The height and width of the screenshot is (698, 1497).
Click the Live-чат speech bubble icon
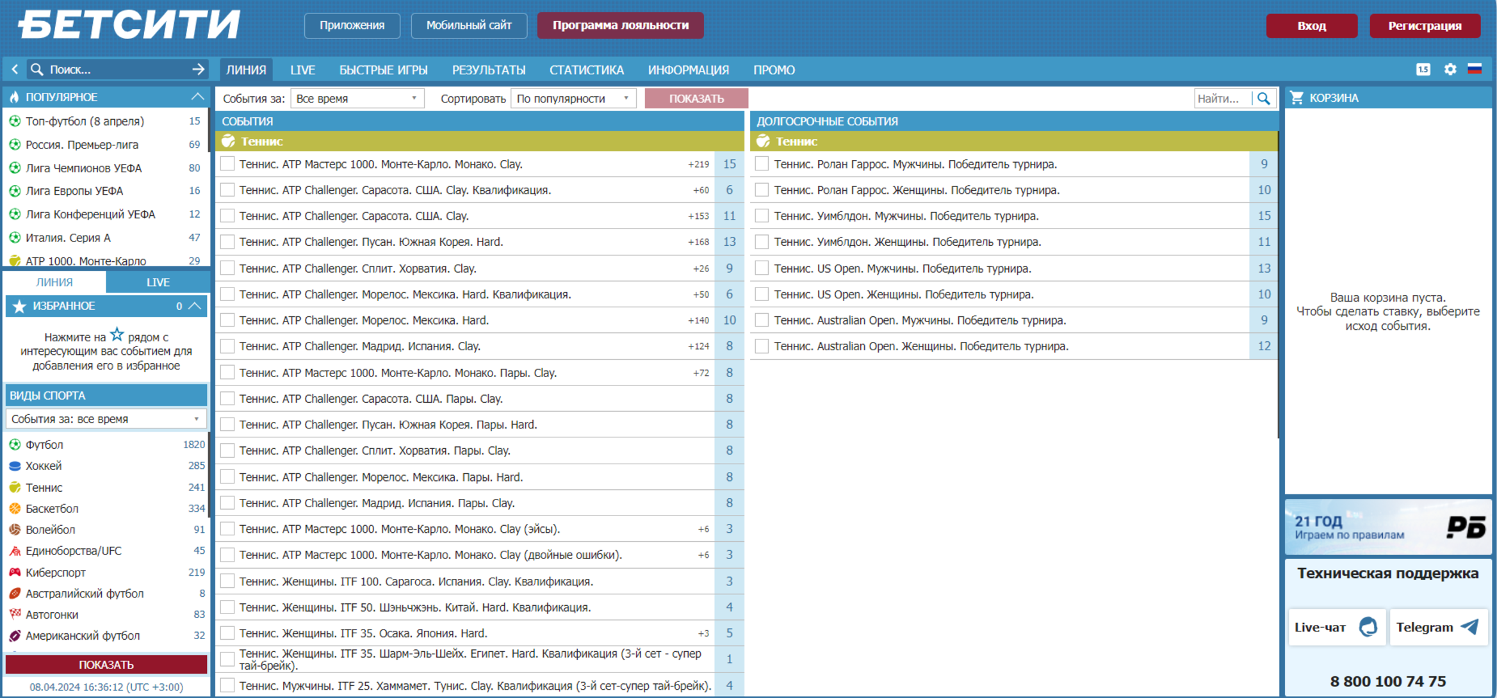coord(1368,627)
